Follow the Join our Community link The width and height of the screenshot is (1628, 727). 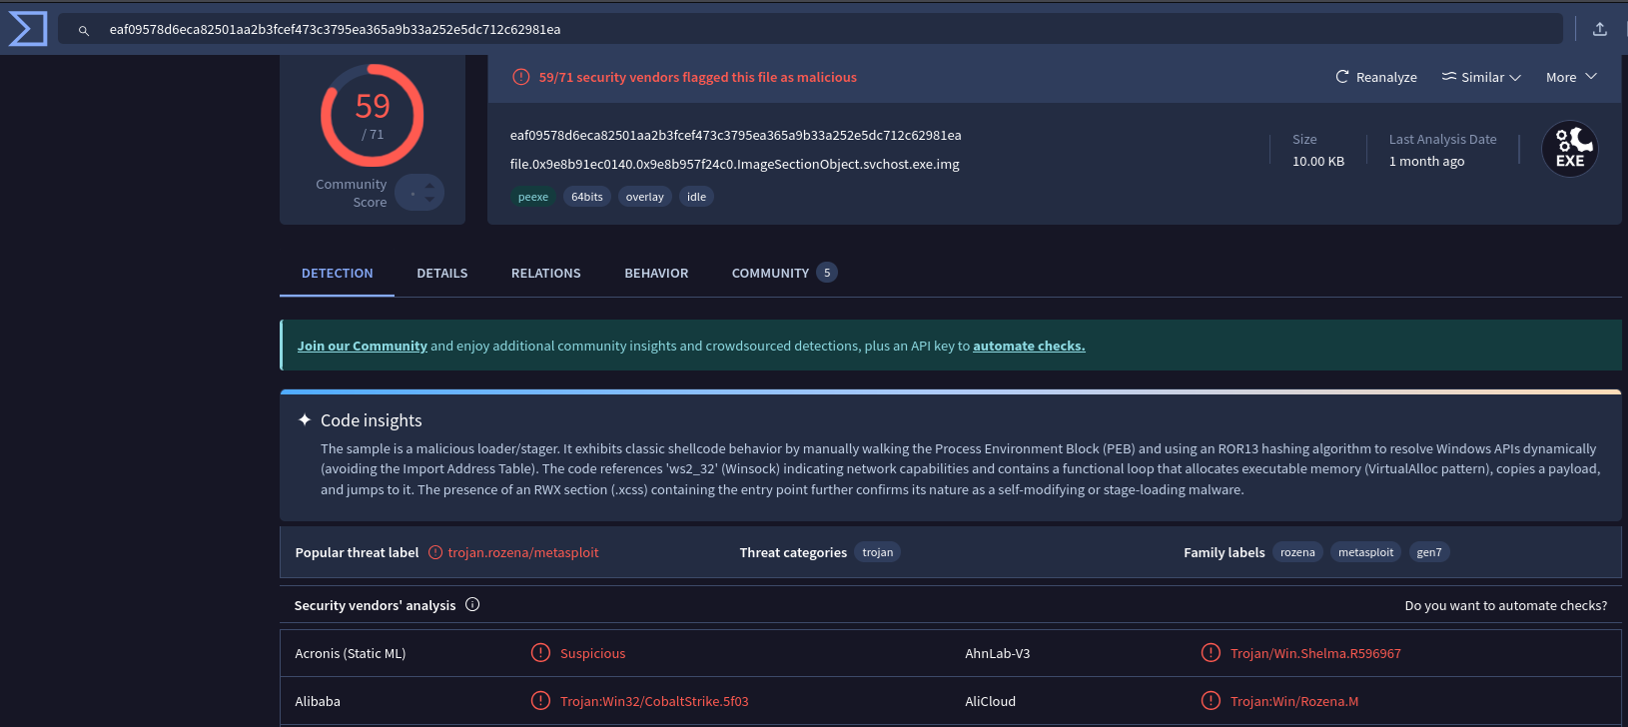(362, 346)
